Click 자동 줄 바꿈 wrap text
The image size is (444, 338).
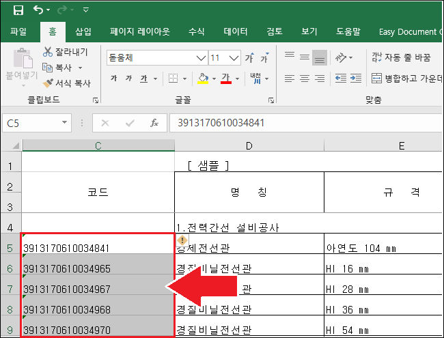[401, 57]
